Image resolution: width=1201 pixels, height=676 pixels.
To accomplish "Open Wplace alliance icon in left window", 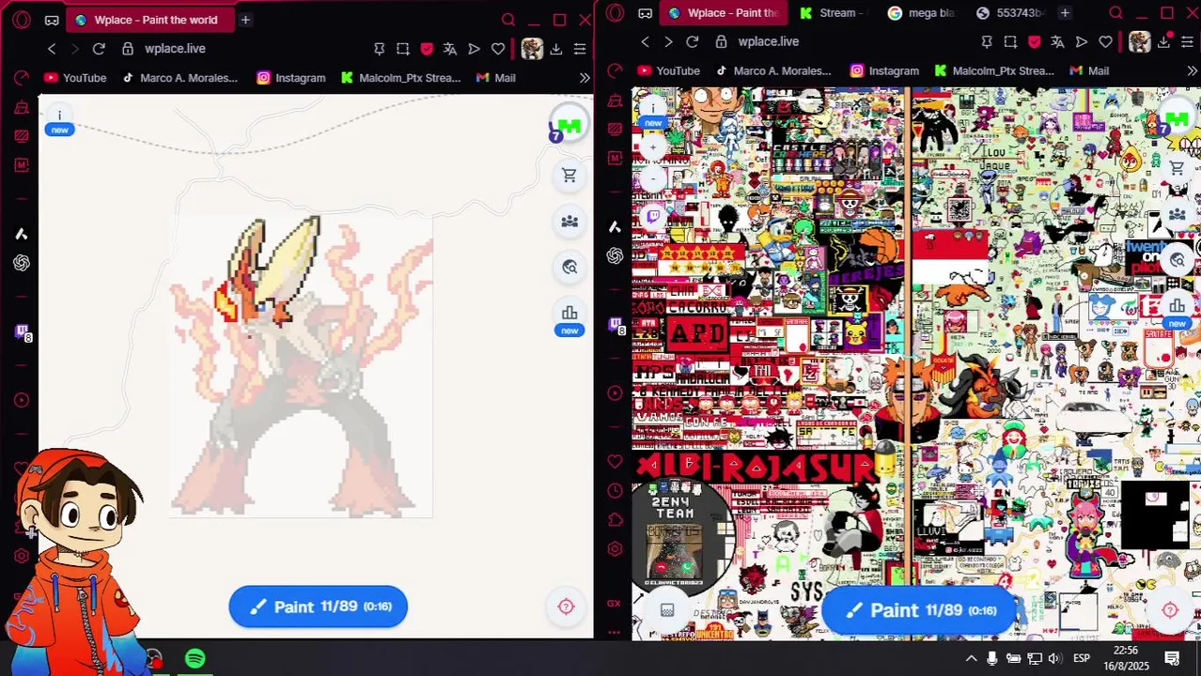I will tap(569, 222).
